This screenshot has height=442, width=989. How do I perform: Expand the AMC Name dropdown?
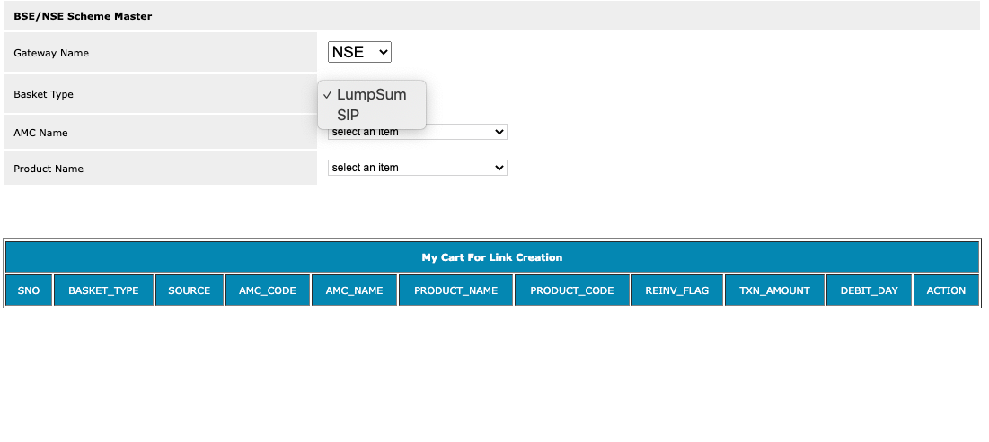point(418,132)
